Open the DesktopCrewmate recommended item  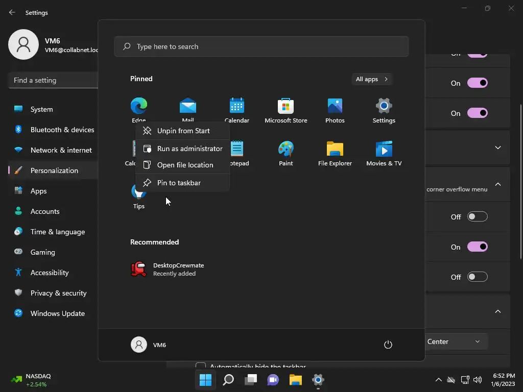tap(168, 269)
